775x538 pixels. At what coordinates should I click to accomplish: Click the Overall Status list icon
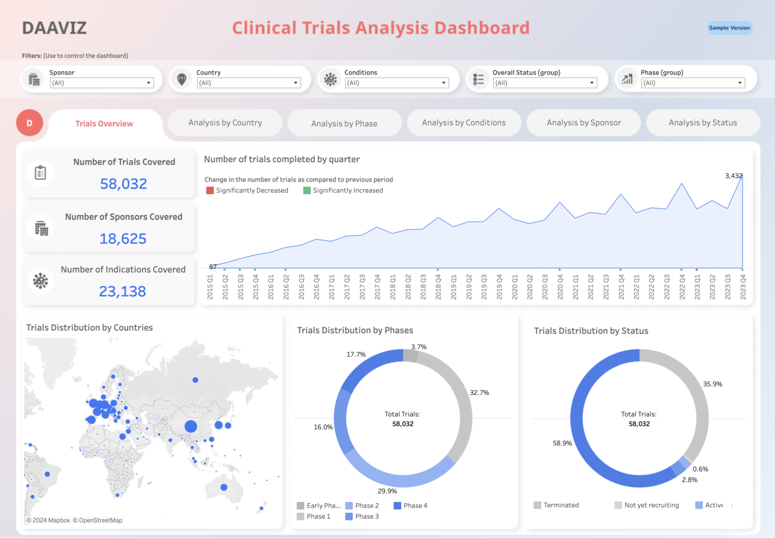pos(478,79)
